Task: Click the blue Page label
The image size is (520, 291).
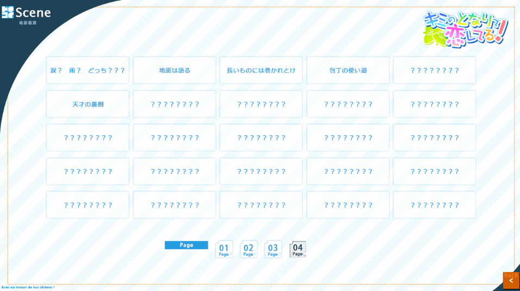Action: point(187,245)
